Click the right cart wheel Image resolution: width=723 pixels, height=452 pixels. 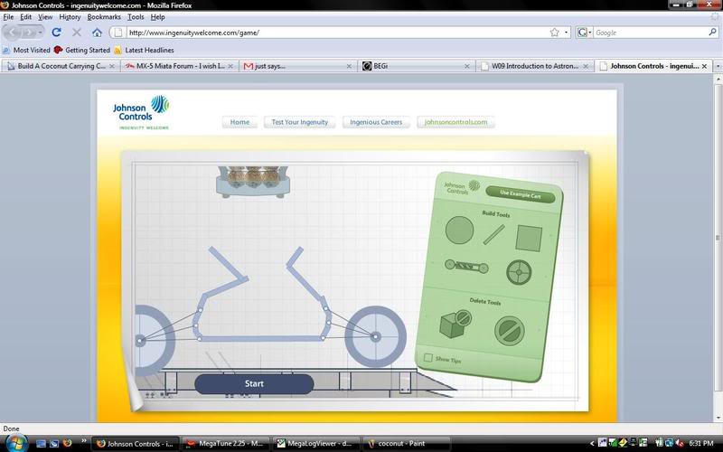pos(376,336)
